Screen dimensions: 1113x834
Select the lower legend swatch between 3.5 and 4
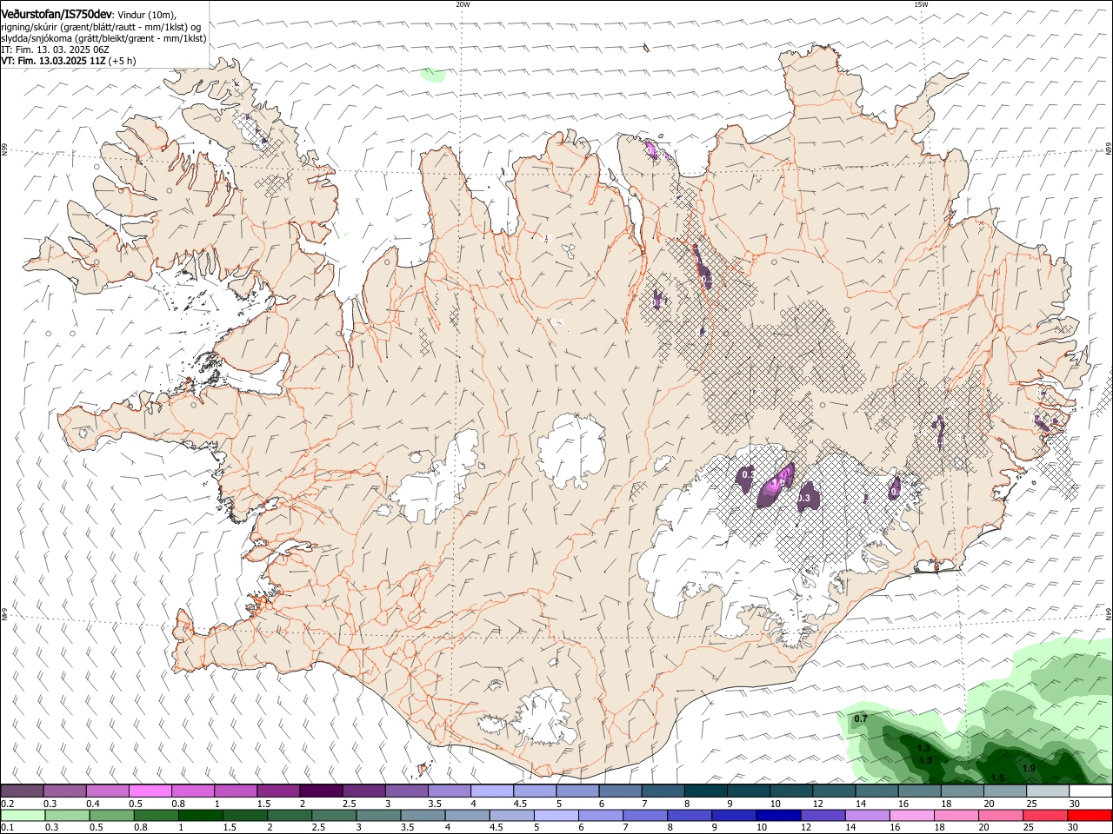tap(423, 816)
